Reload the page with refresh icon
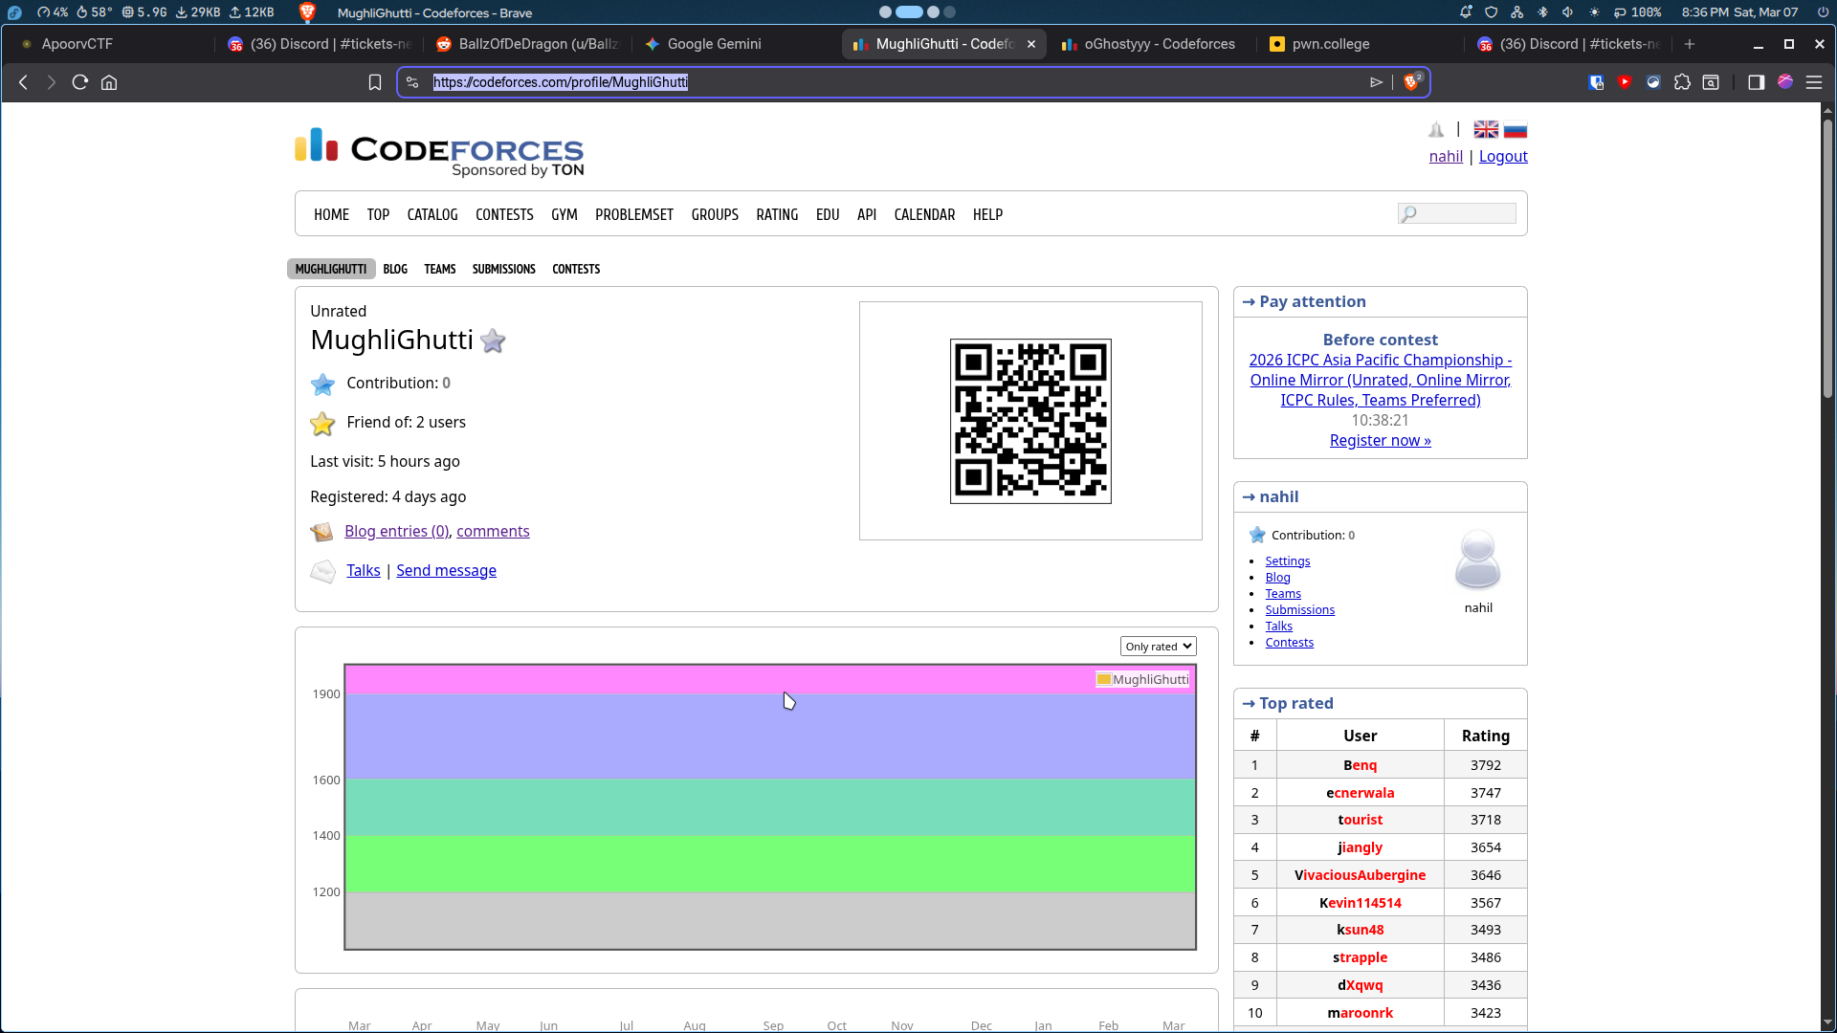Viewport: 1837px width, 1033px height. (80, 82)
